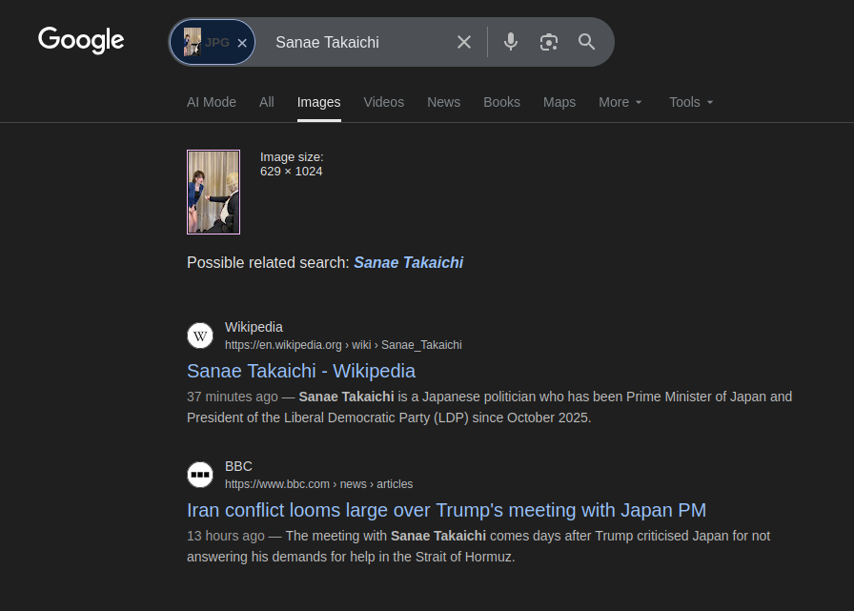The height and width of the screenshot is (611, 854).
Task: Select the Images tab
Action: tap(318, 102)
